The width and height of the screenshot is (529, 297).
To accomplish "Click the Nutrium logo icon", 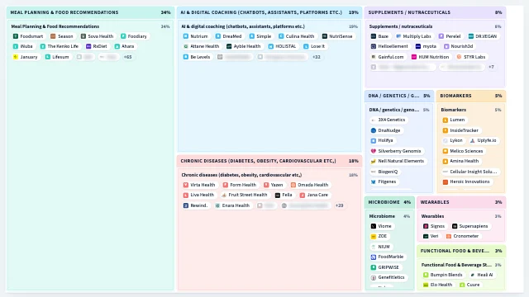I will point(185,36).
